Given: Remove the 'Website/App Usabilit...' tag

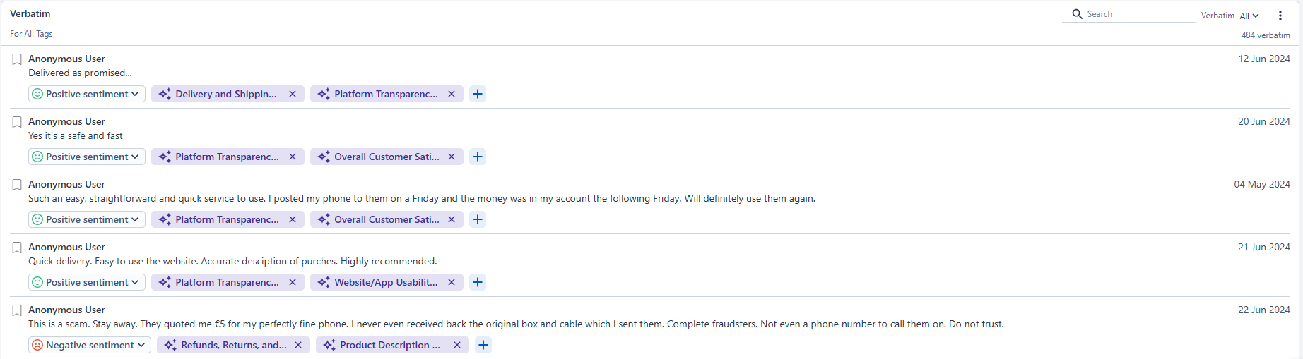Looking at the screenshot, I should [452, 282].
